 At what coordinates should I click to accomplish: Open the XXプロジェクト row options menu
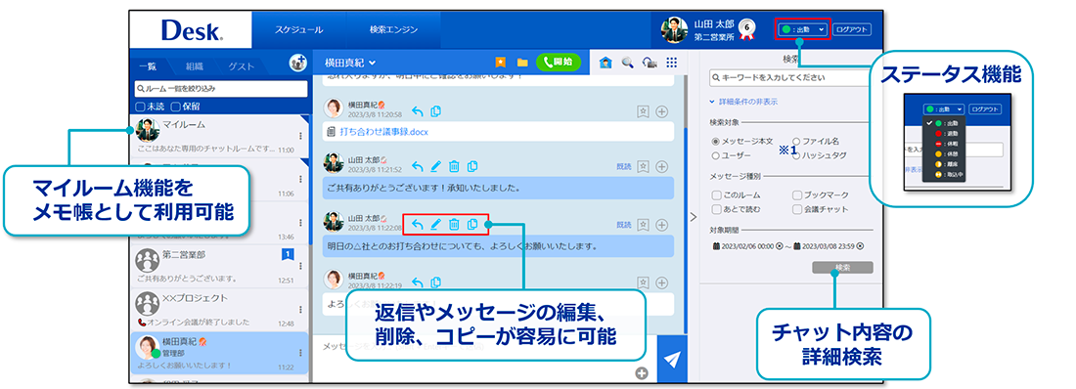(x=300, y=310)
